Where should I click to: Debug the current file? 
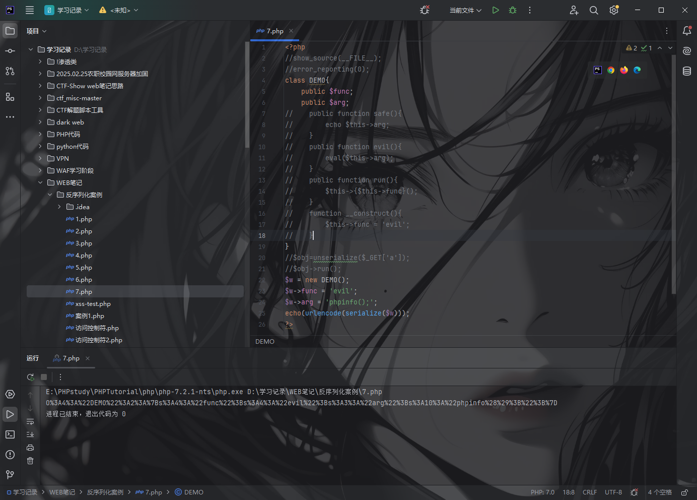tap(513, 10)
